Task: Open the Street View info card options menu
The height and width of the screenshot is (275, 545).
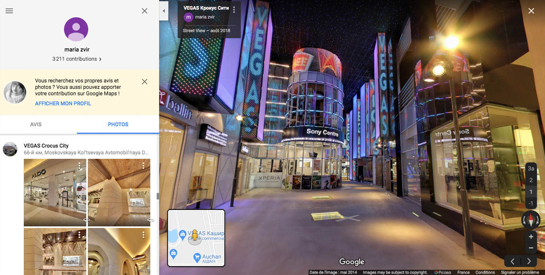Action: [234, 10]
